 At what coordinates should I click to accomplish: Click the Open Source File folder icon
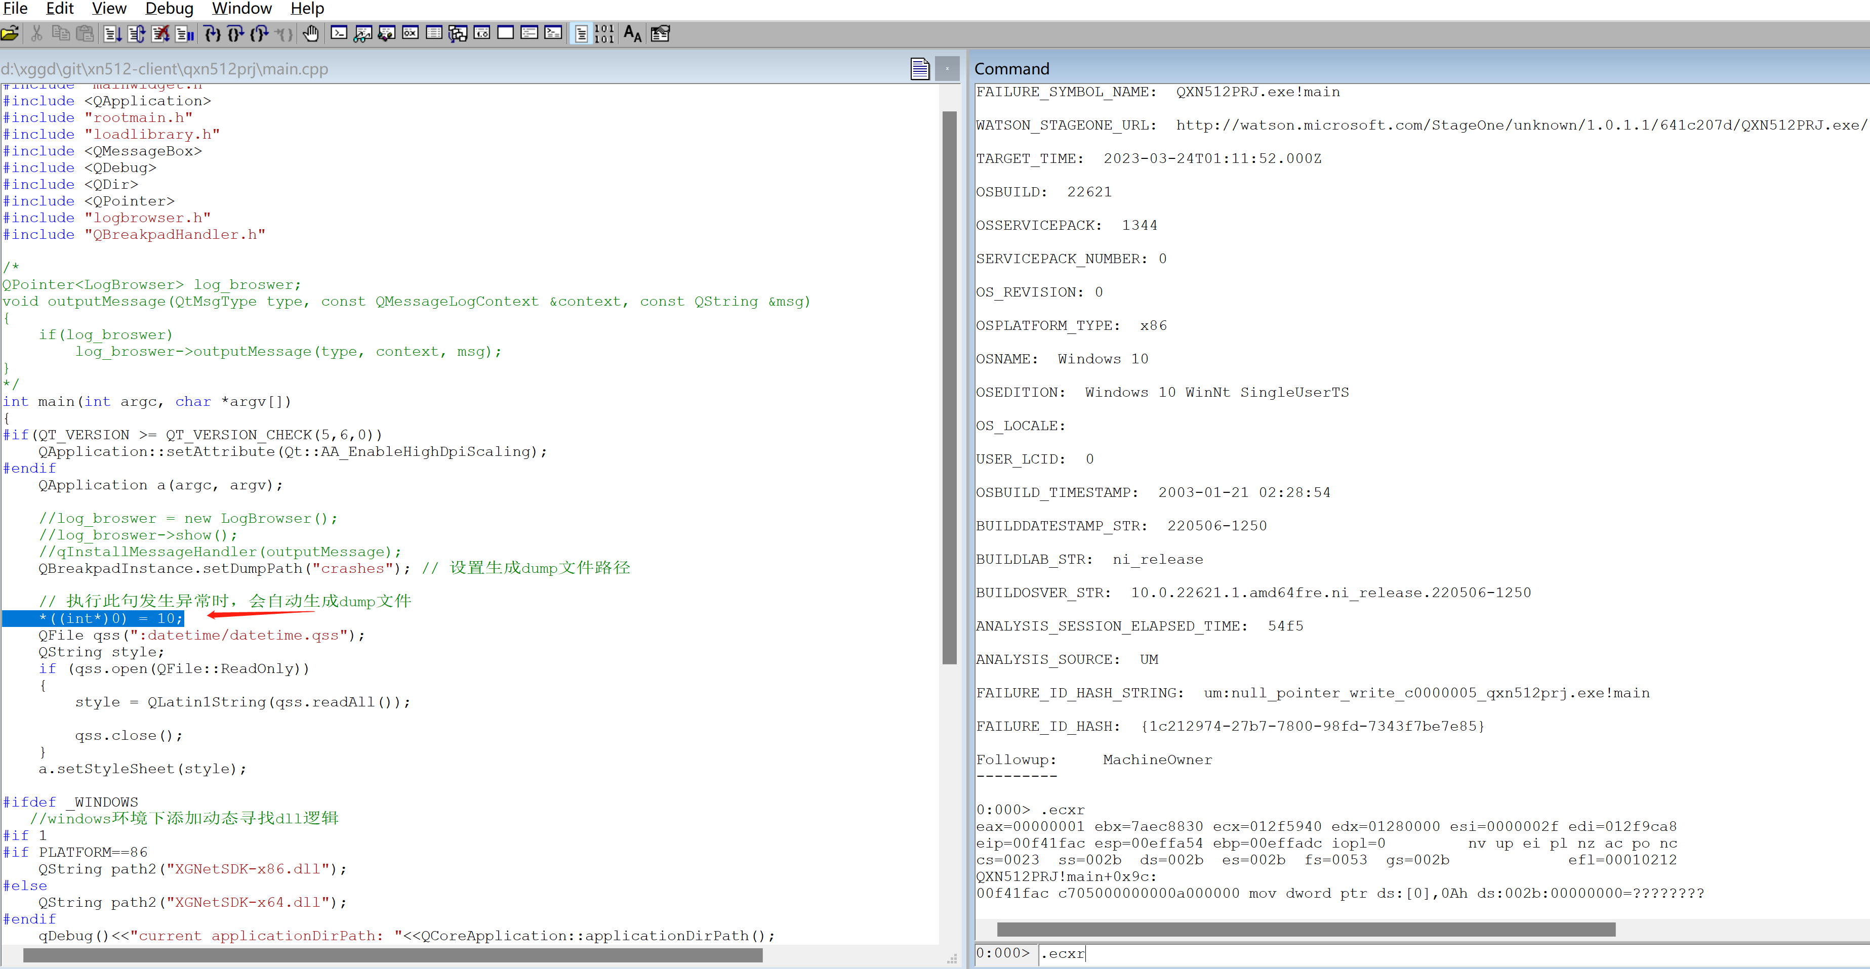pos(10,33)
